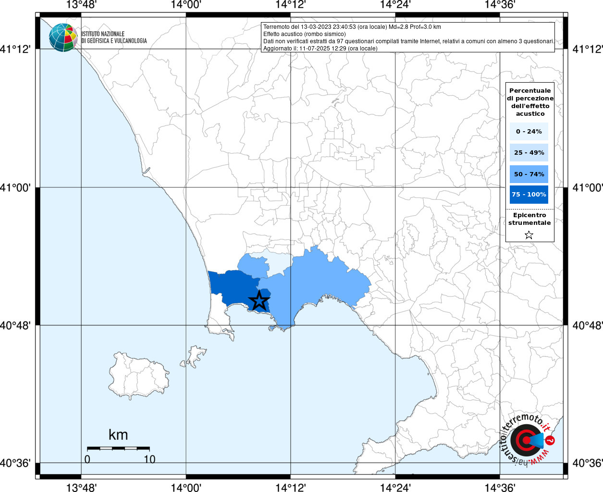Click the red question mark icon
Viewport: 603px width, 492px height.
(551, 440)
